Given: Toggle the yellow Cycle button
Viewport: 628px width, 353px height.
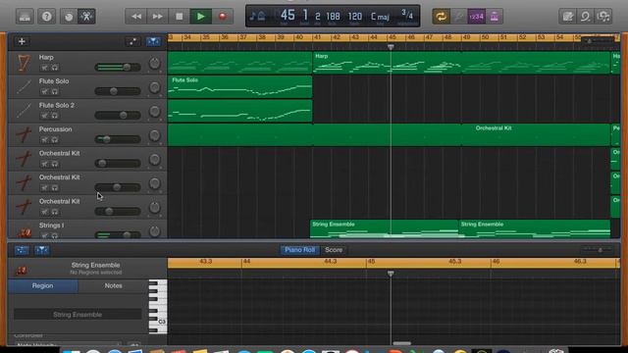Looking at the screenshot, I should [441, 17].
